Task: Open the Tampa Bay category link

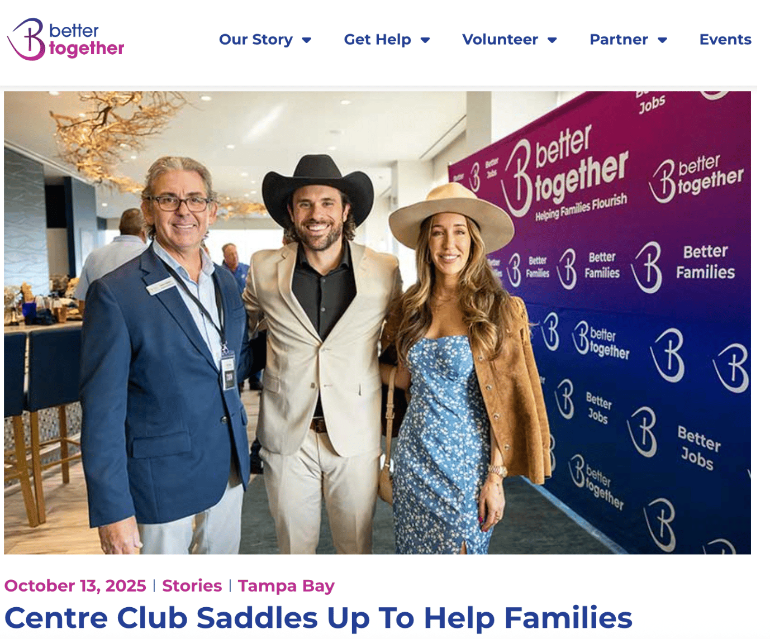Action: pyautogui.click(x=286, y=585)
